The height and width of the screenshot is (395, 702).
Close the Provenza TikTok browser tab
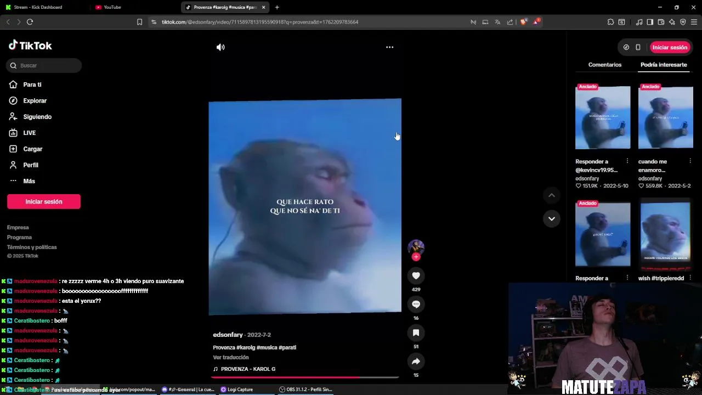click(x=264, y=7)
